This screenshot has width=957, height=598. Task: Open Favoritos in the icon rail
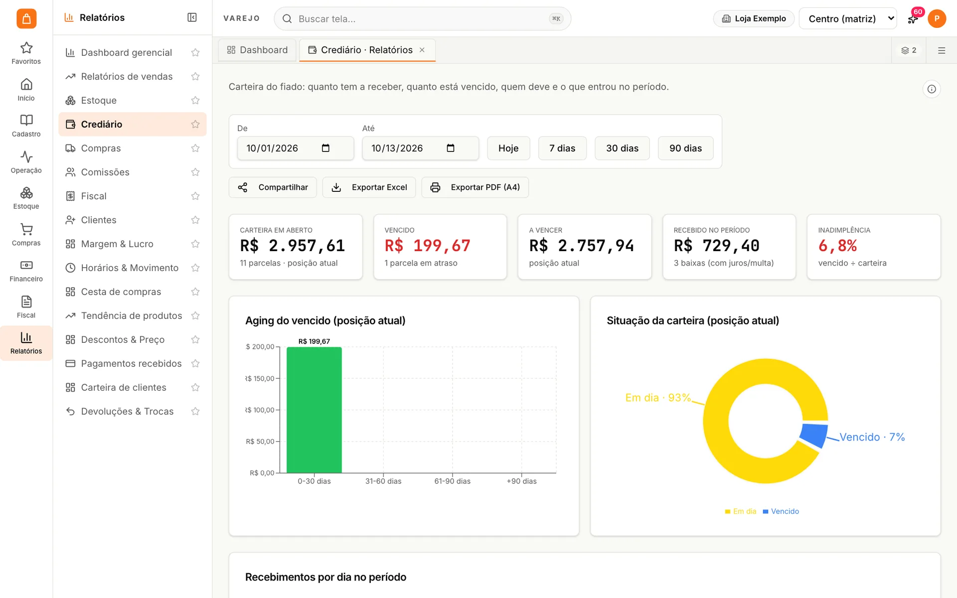point(26,53)
